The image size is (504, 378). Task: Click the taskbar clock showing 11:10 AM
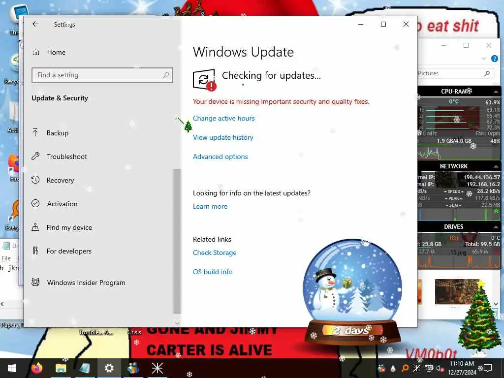point(462,368)
